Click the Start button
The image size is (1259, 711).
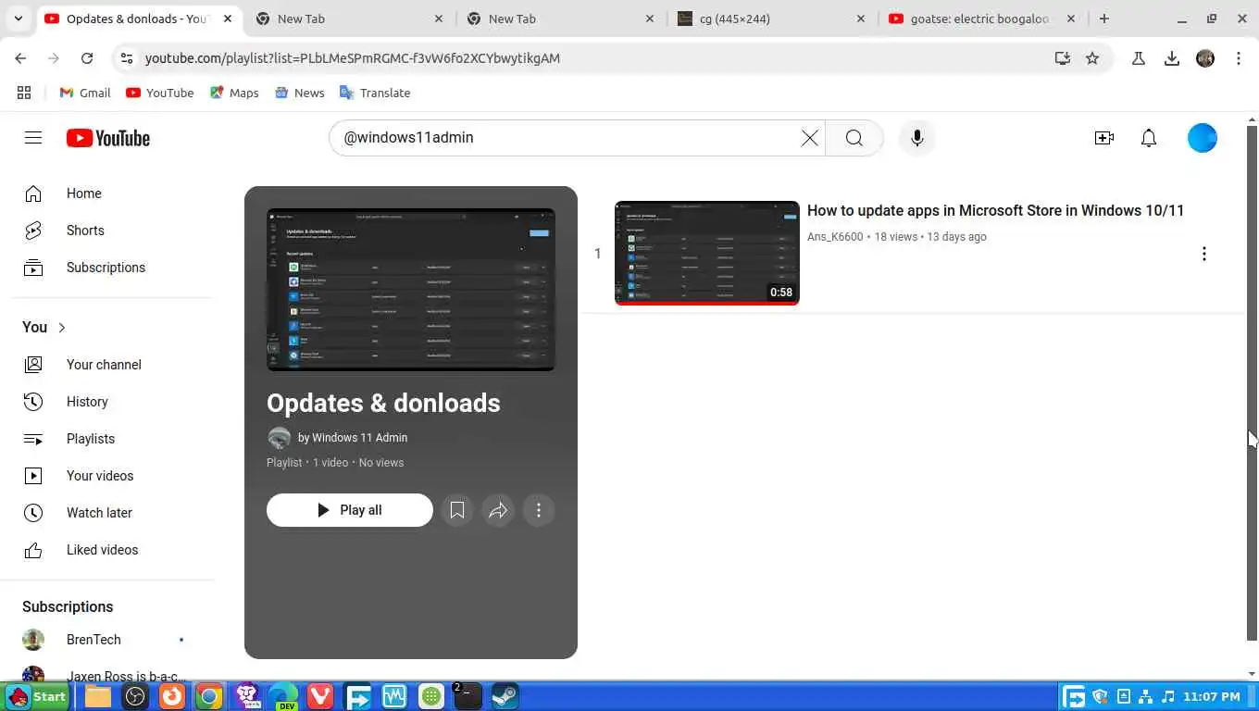point(37,696)
